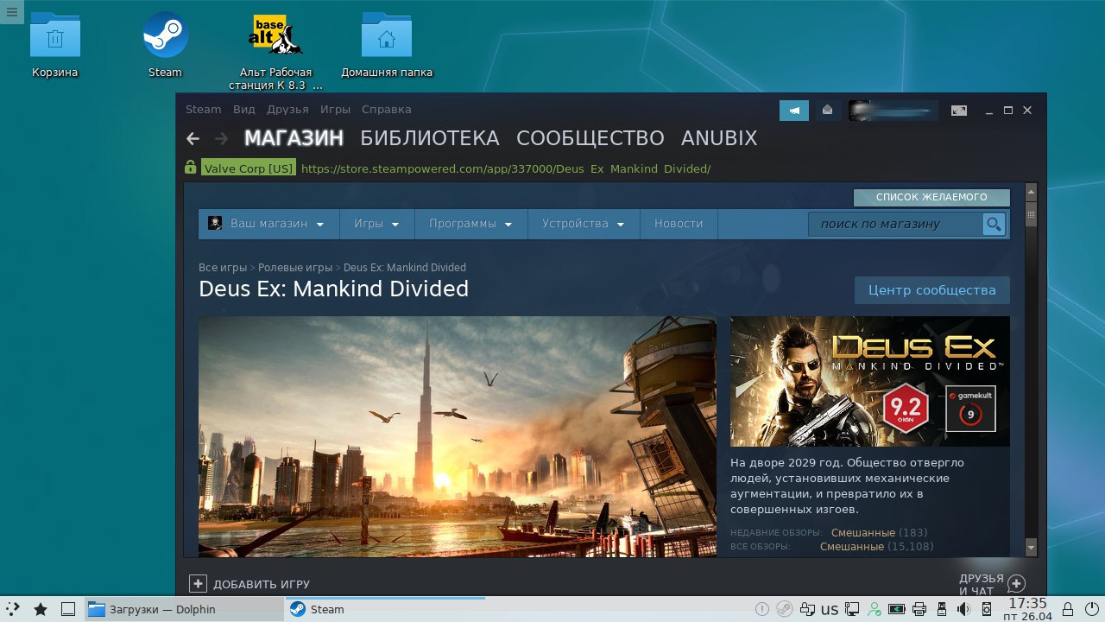Open the envelope notifications icon in Steam
The image size is (1105, 622).
pyautogui.click(x=828, y=111)
